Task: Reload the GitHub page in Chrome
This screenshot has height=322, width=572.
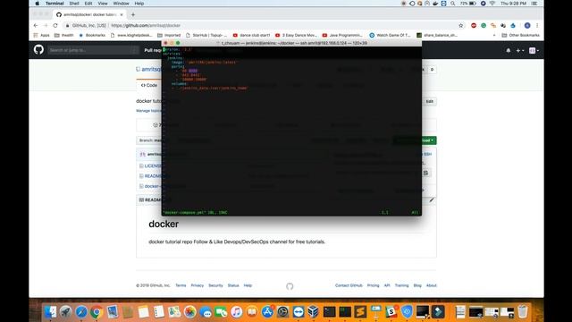Action: click(x=55, y=26)
